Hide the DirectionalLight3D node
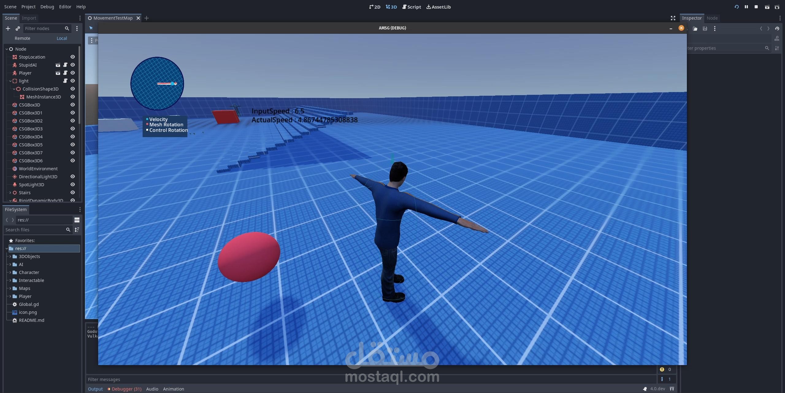Screen dimensions: 785x393 pyautogui.click(x=73, y=177)
